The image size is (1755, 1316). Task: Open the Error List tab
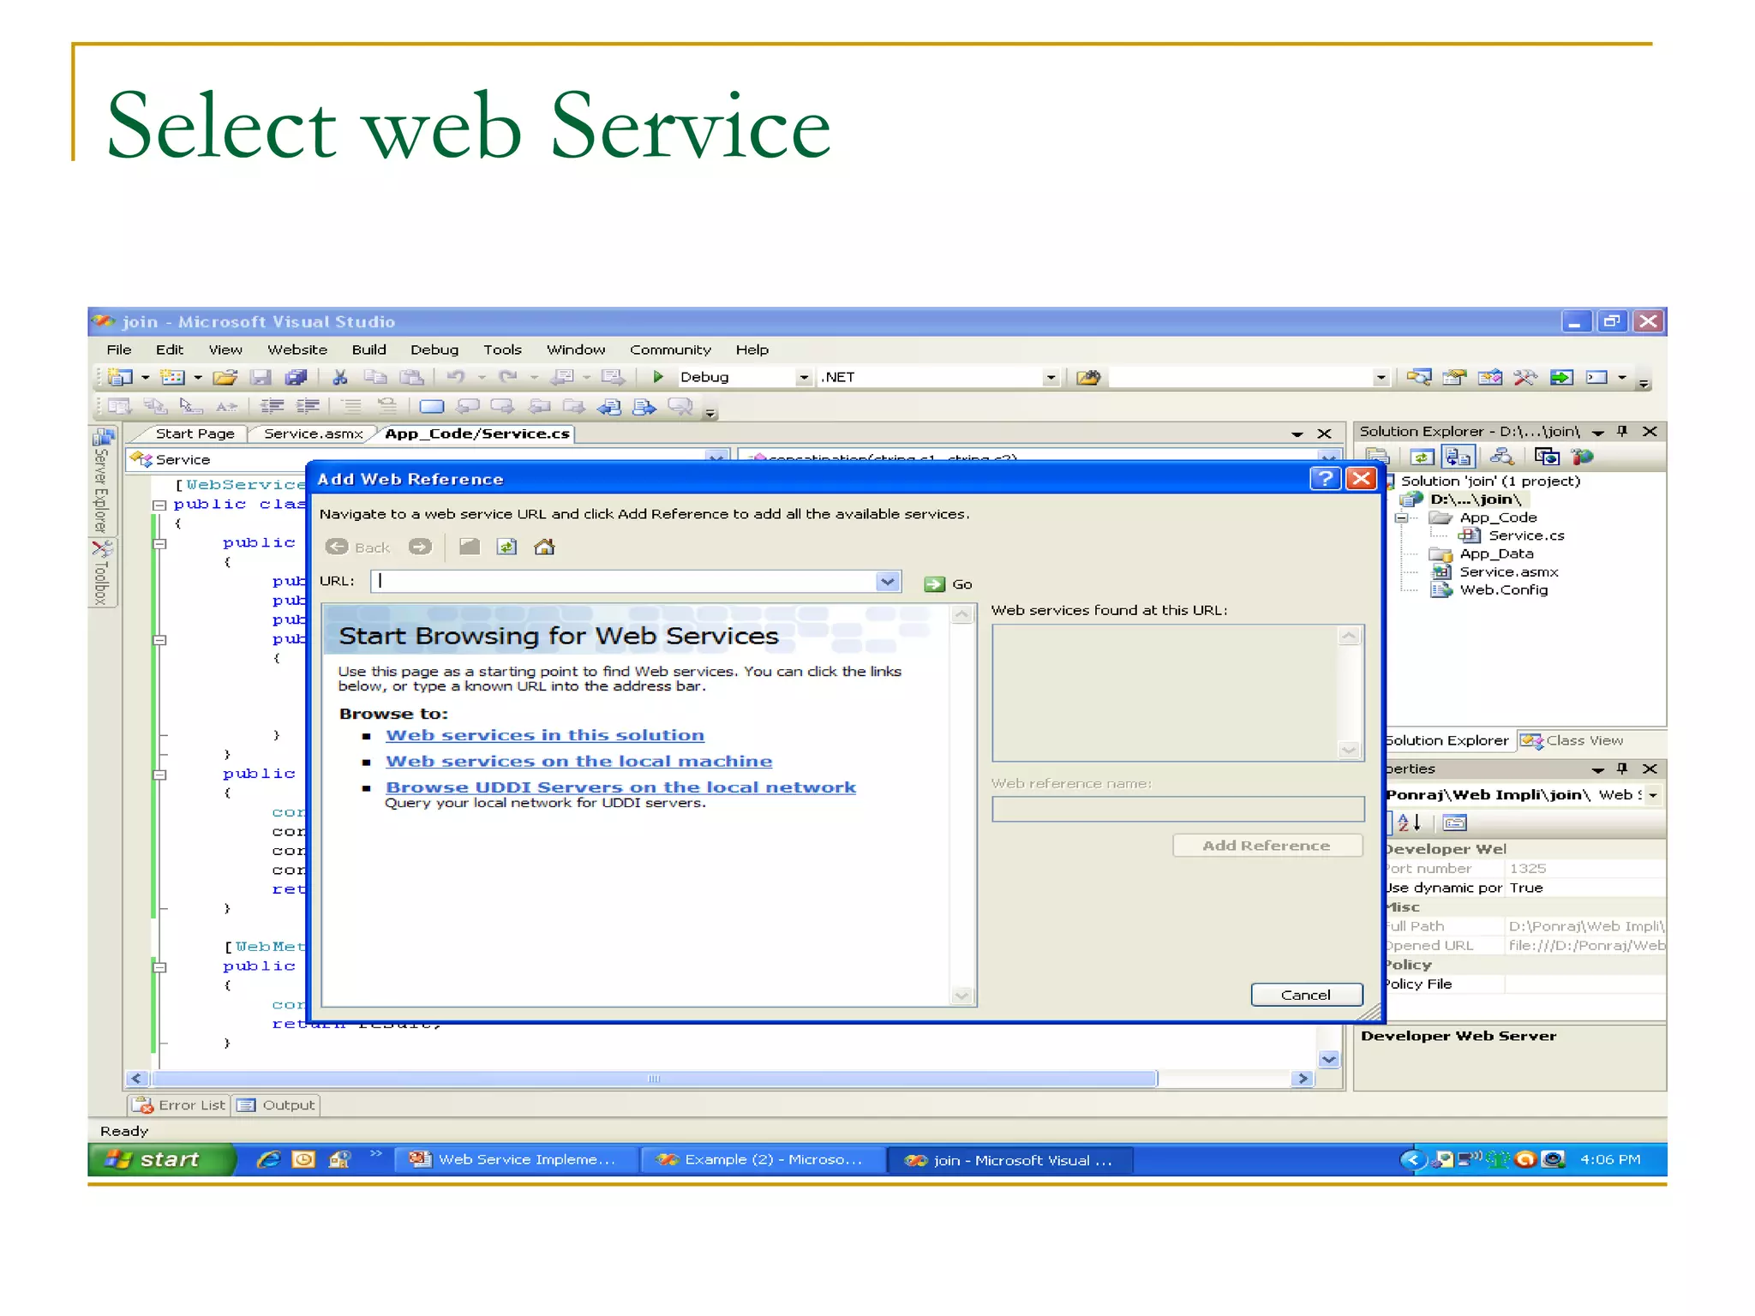[x=181, y=1105]
